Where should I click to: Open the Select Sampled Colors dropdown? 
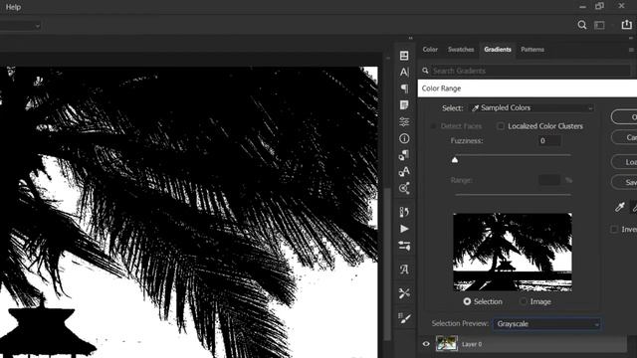531,108
